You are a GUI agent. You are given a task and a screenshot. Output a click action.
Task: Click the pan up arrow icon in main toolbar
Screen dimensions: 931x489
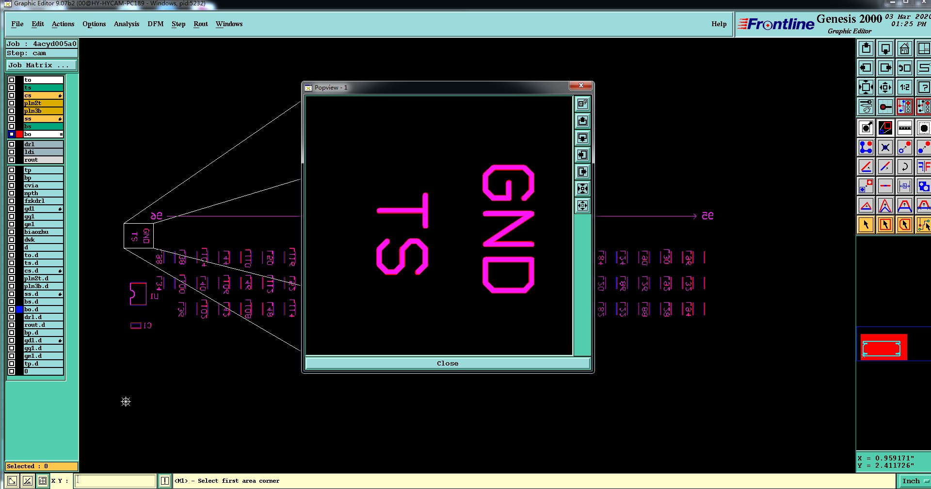click(x=866, y=48)
